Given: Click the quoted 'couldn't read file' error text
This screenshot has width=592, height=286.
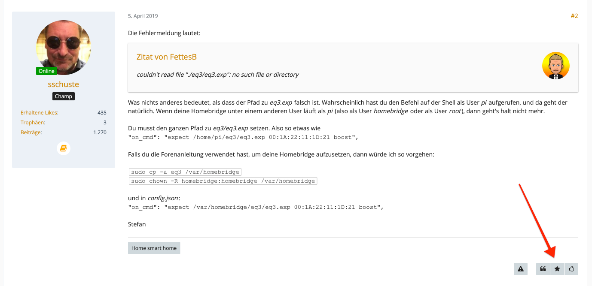Looking at the screenshot, I should click(x=217, y=75).
